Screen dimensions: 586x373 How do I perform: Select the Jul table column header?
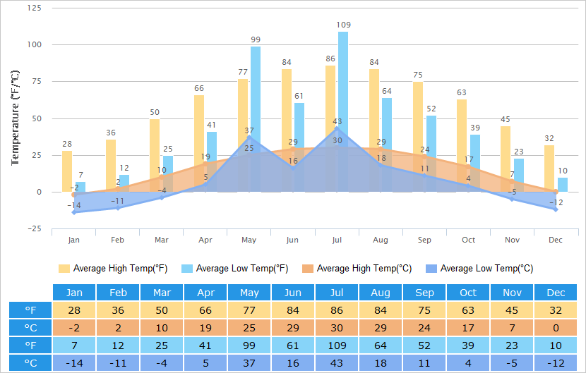(337, 293)
